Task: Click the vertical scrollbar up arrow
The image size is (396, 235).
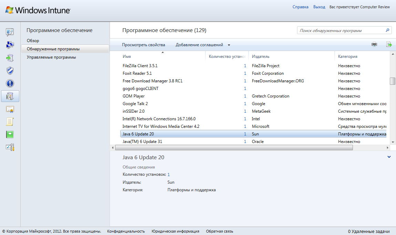Action: coord(393,54)
